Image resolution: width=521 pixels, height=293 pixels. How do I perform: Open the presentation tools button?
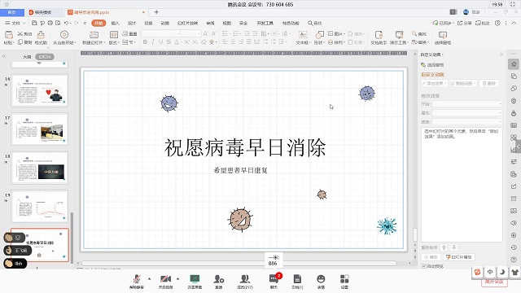[x=399, y=37]
